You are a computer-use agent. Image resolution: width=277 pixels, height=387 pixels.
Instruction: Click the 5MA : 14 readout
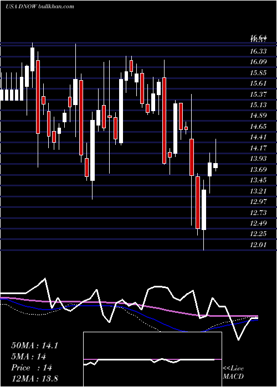(x=28, y=357)
